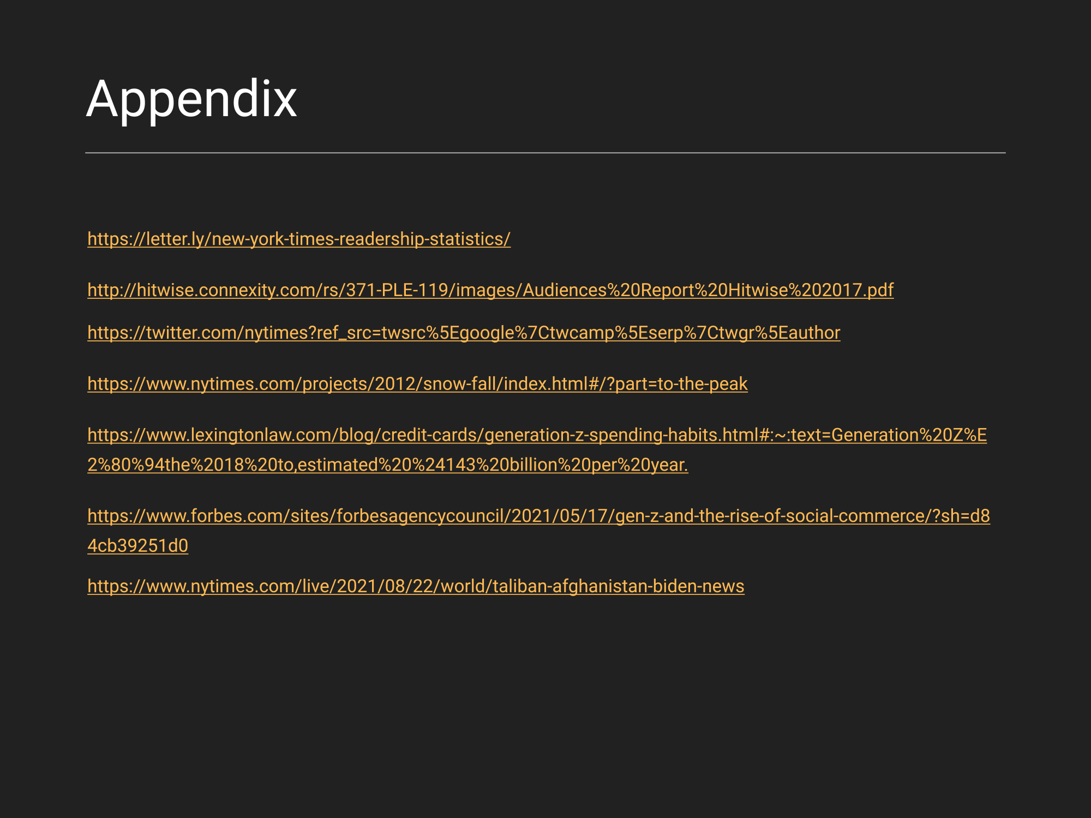Open the NYTimes taliban-afghanistan-biden-news link
The height and width of the screenshot is (818, 1091).
pos(416,586)
